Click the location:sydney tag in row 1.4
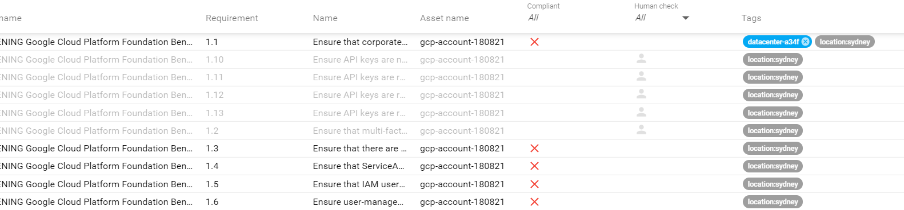This screenshot has width=904, height=210. (x=773, y=166)
